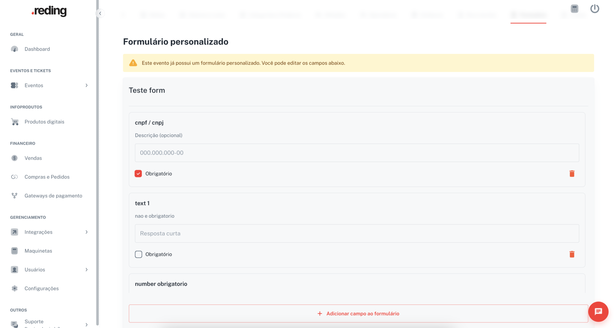Click the Produtos digitais cart icon

click(x=15, y=122)
